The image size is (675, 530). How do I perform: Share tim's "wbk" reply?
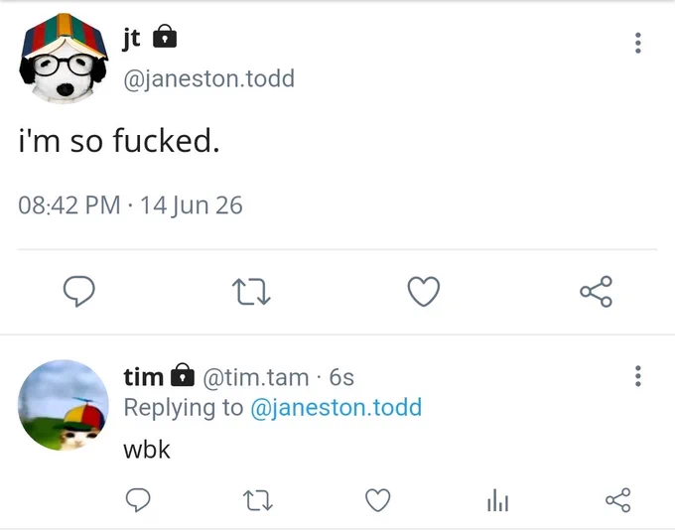(x=617, y=500)
